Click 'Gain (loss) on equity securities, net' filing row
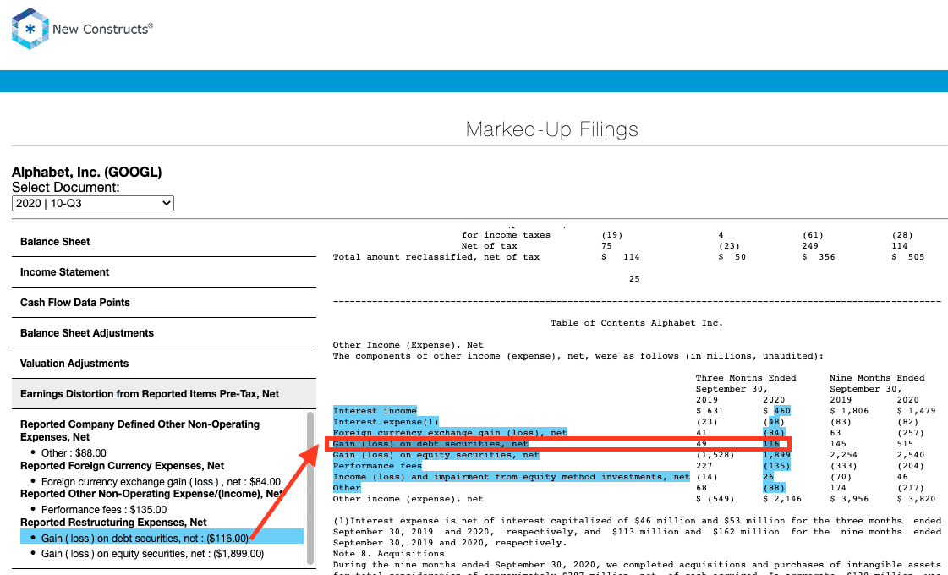Viewport: 948px width, 575px height. click(436, 455)
